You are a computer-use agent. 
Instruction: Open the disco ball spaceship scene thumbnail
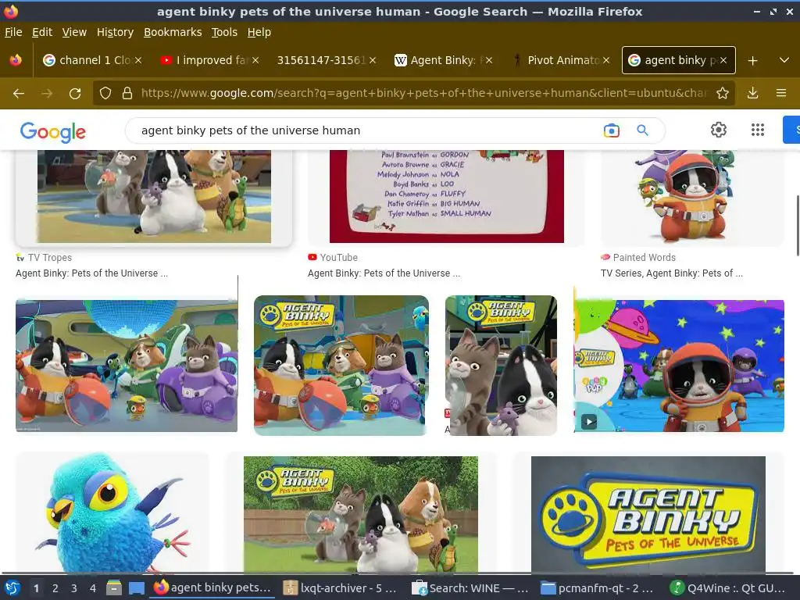click(127, 366)
